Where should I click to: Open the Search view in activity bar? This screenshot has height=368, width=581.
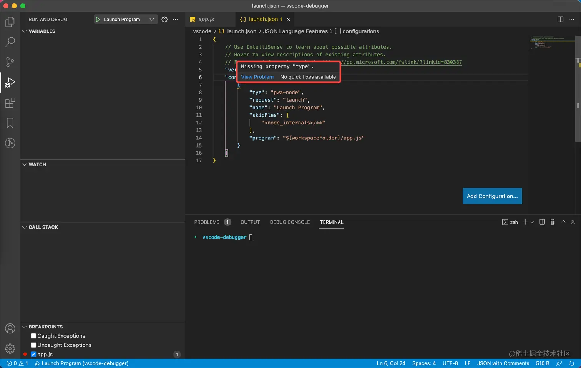pos(10,42)
